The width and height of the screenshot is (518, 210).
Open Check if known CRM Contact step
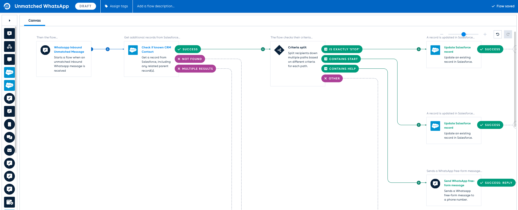156,49
